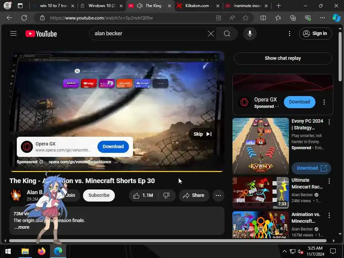Open the read aloud icon

tap(232, 18)
